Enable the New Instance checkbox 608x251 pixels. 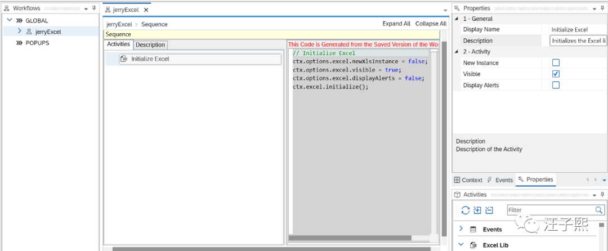tap(556, 63)
